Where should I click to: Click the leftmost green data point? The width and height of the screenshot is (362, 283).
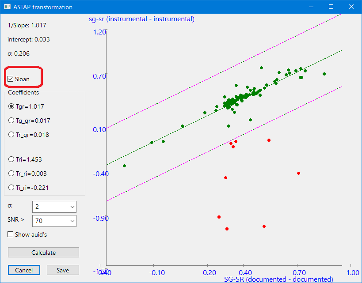124,166
